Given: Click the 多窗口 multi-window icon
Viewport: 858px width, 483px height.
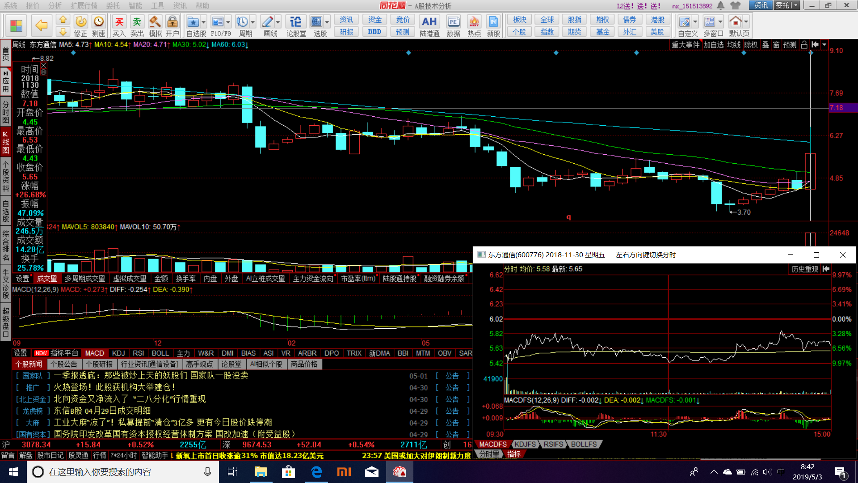Looking at the screenshot, I should point(709,22).
